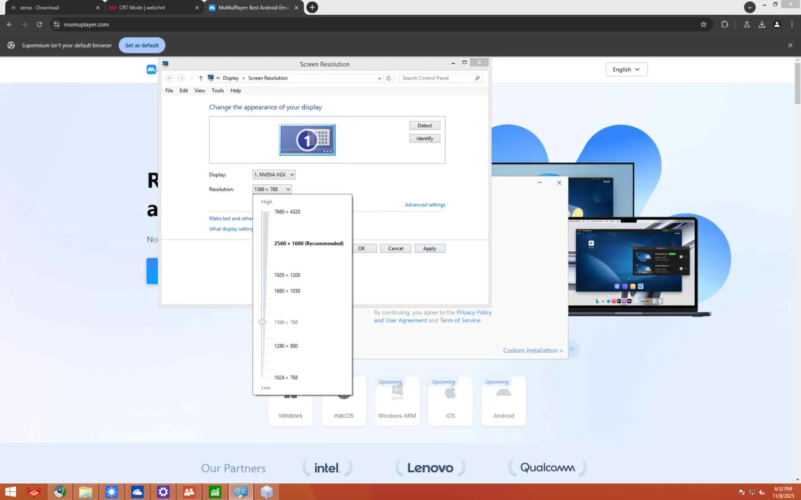Click the refresh icon in Control Panel address bar

(x=388, y=78)
